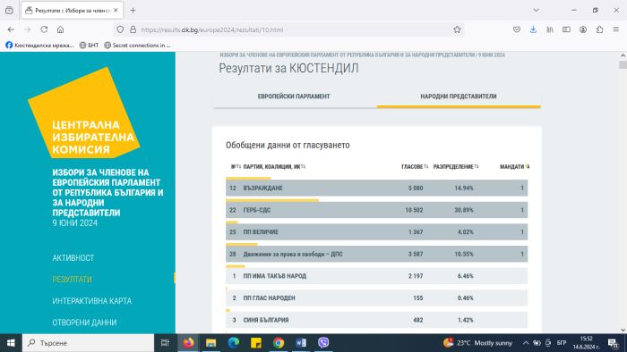Go to ОТВОРЕНИ ДАННИ in sidebar
The width and height of the screenshot is (627, 352).
pos(84,323)
